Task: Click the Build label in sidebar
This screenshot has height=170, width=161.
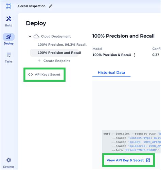Action: pos(8,25)
